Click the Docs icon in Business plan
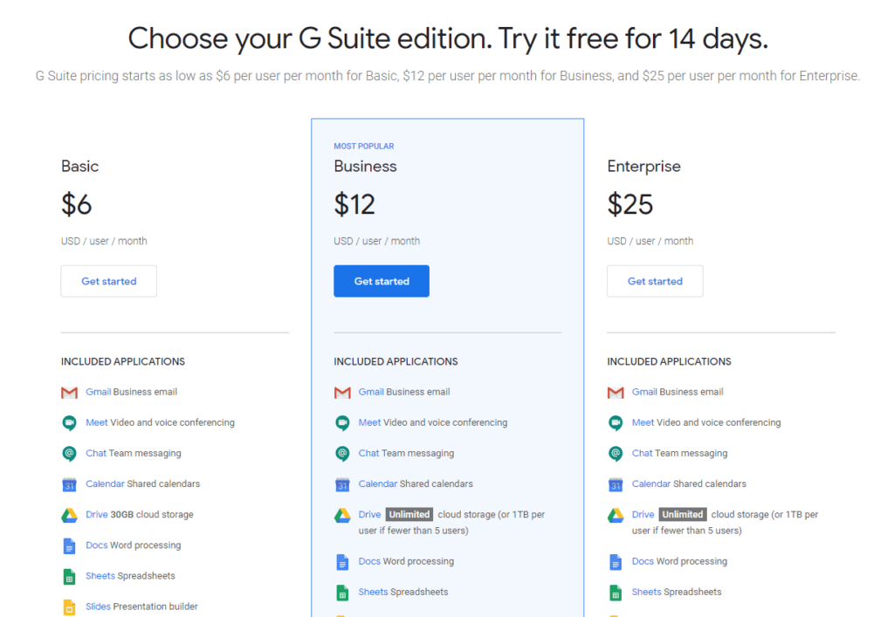The width and height of the screenshot is (894, 617). (342, 562)
